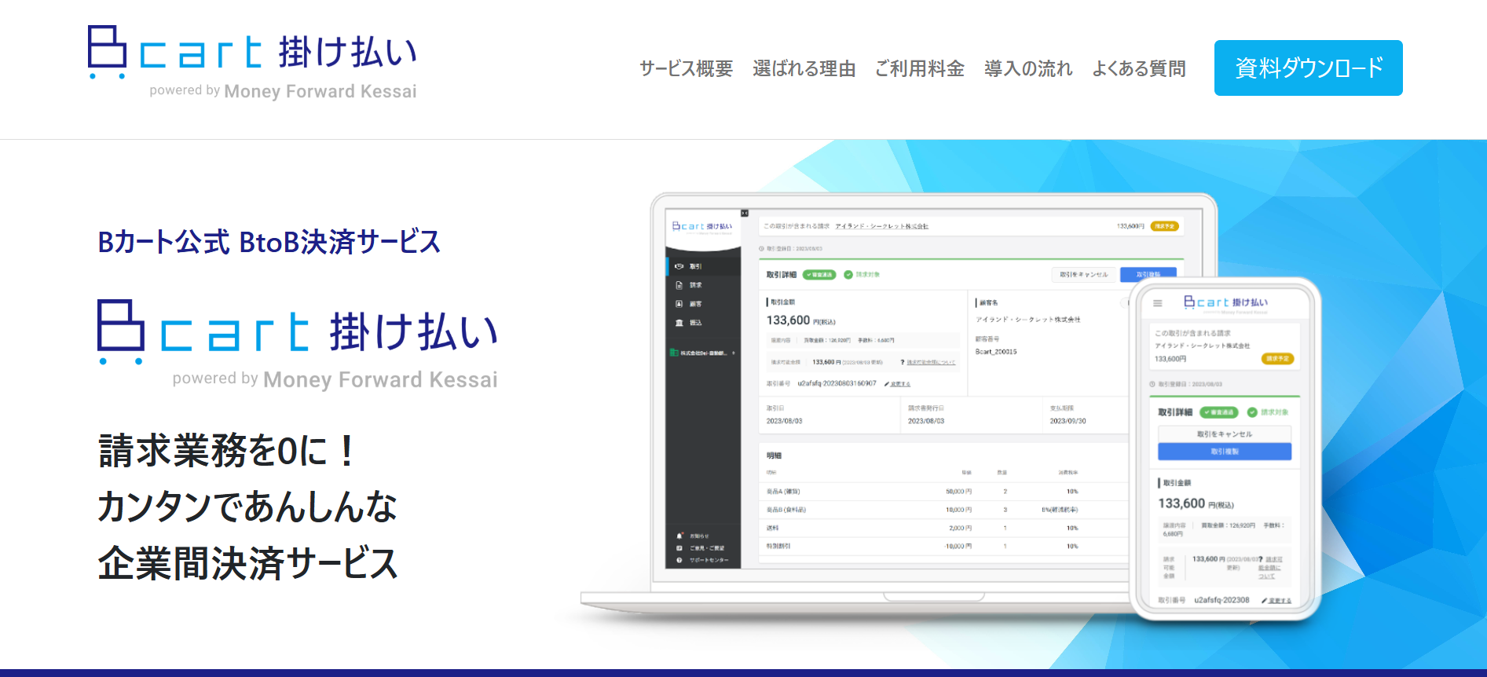The width and height of the screenshot is (1487, 677).
Task: Open よくある質問 from the header
Action: click(1138, 68)
